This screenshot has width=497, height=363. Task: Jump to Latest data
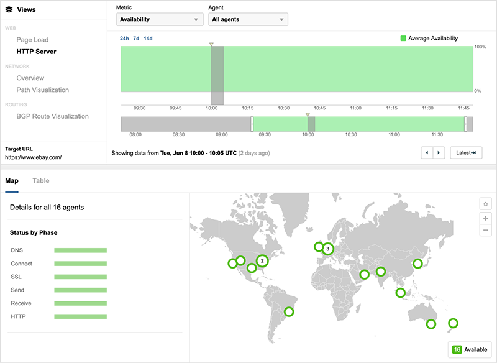click(466, 152)
